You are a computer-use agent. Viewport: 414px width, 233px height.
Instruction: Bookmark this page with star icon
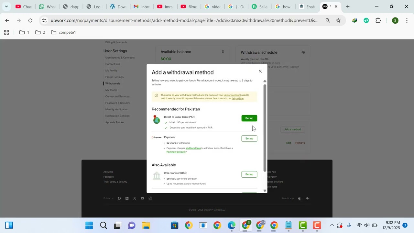(338, 20)
